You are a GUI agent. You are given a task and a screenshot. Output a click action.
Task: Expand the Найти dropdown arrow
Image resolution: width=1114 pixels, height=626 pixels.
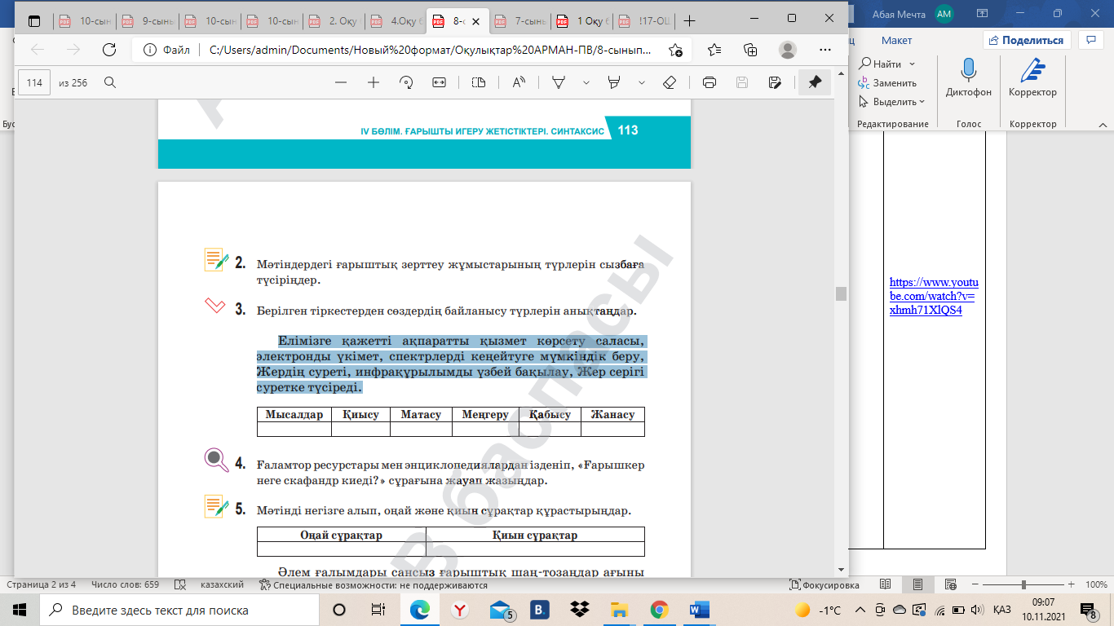[x=913, y=64]
